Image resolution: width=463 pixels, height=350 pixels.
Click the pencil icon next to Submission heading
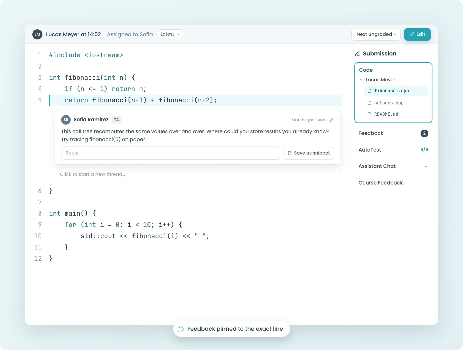point(357,54)
